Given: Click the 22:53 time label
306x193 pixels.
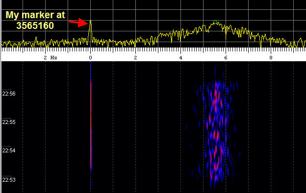Looking at the screenshot, I should tap(9, 180).
